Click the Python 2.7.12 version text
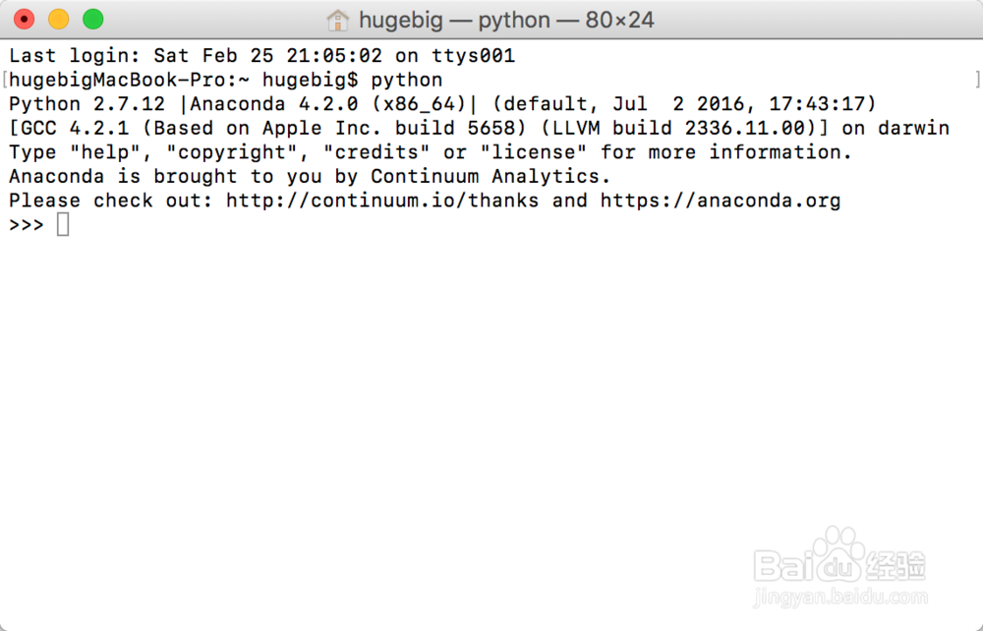 pyautogui.click(x=87, y=104)
